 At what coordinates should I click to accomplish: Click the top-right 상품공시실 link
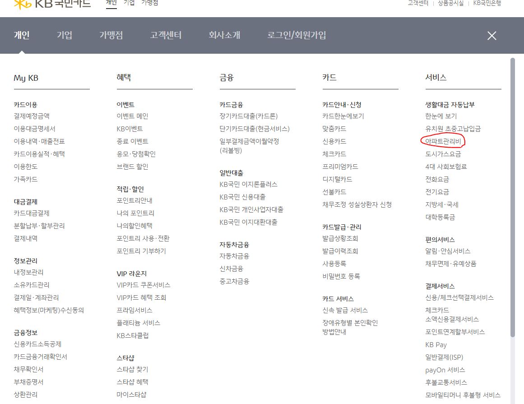451,3
